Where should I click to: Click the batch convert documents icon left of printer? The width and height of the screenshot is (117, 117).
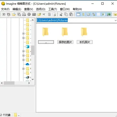click(x=19, y=14)
